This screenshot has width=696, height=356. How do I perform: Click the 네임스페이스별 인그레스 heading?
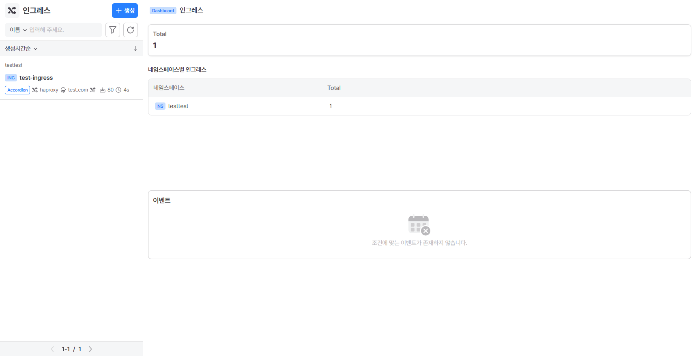pos(177,70)
